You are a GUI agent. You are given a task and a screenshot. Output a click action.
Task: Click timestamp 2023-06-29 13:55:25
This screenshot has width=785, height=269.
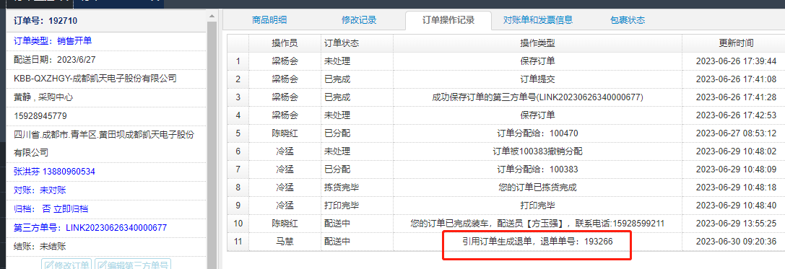tap(736, 223)
